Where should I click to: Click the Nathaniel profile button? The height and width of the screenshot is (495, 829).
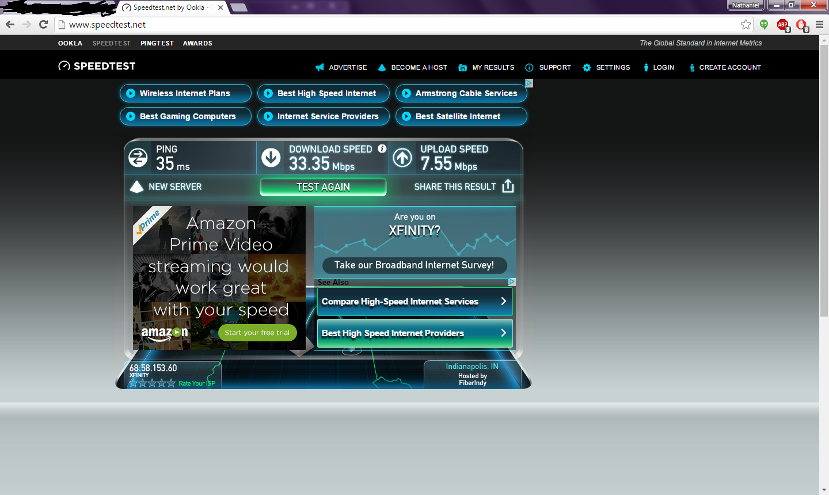tap(746, 5)
